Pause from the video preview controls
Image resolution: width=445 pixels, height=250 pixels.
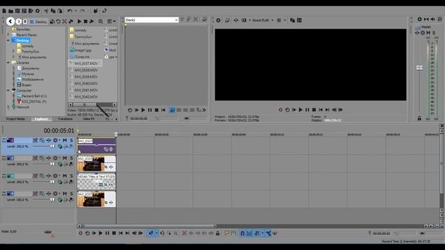tap(307, 110)
